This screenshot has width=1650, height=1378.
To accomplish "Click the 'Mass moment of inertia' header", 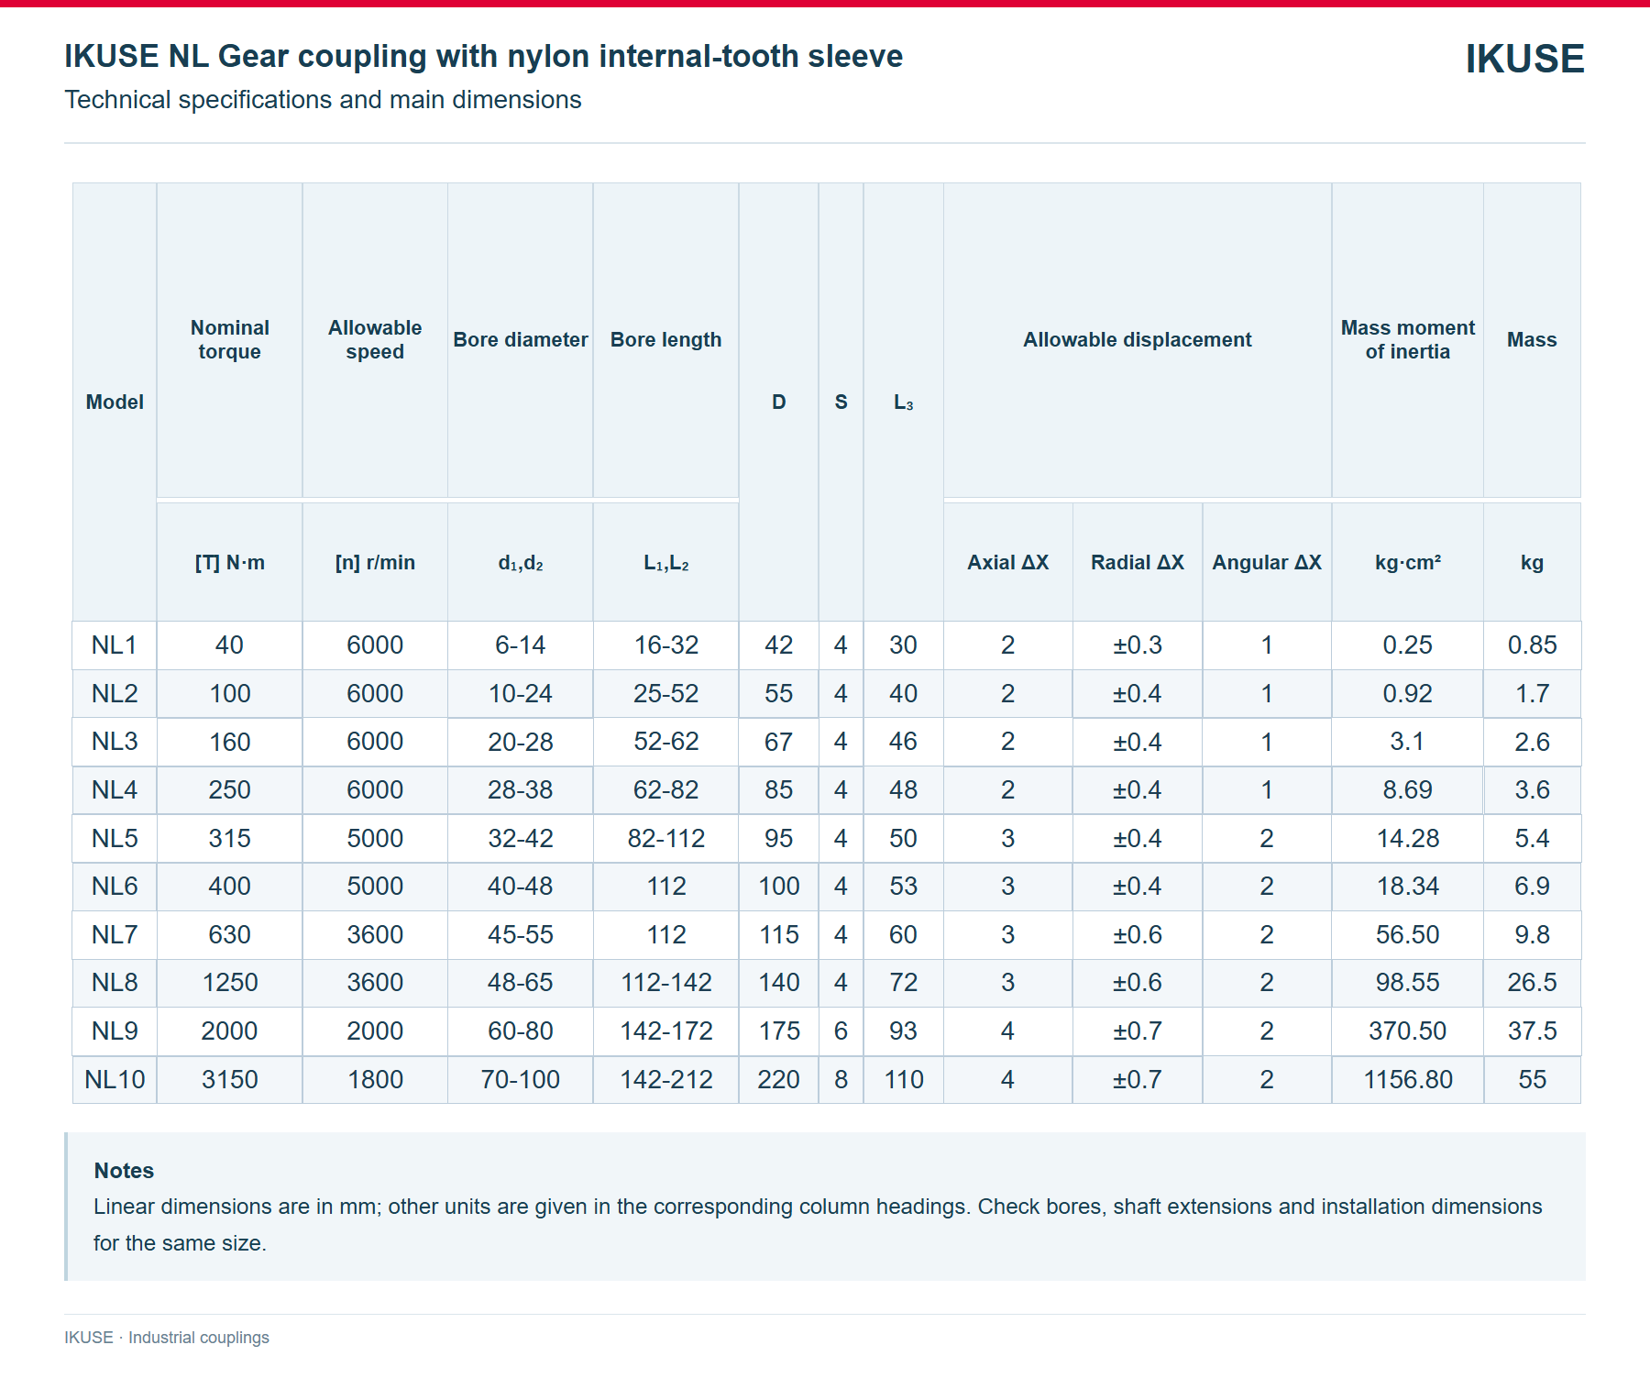I will [1407, 339].
